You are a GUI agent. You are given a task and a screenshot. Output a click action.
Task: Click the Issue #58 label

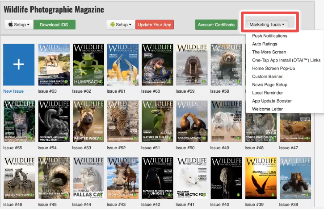220,91
